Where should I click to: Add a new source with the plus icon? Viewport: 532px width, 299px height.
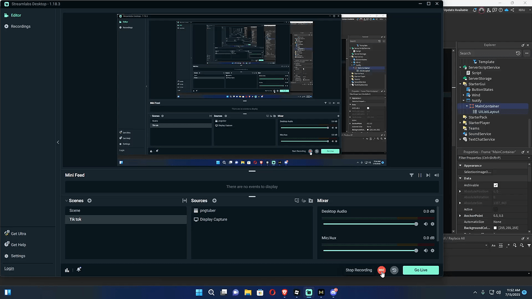tap(214, 200)
